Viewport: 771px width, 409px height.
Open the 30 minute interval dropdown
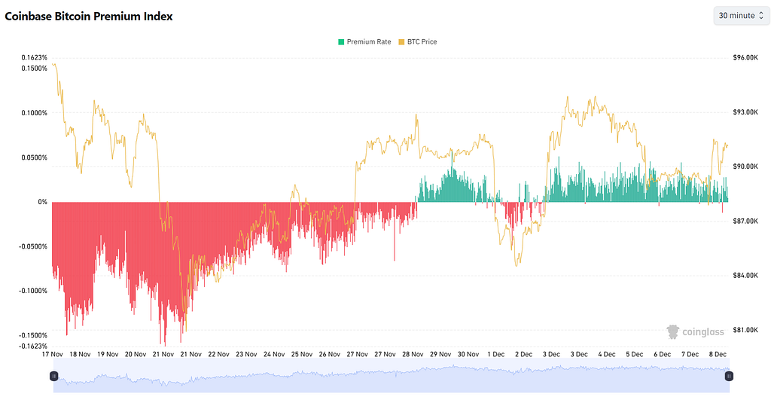741,16
